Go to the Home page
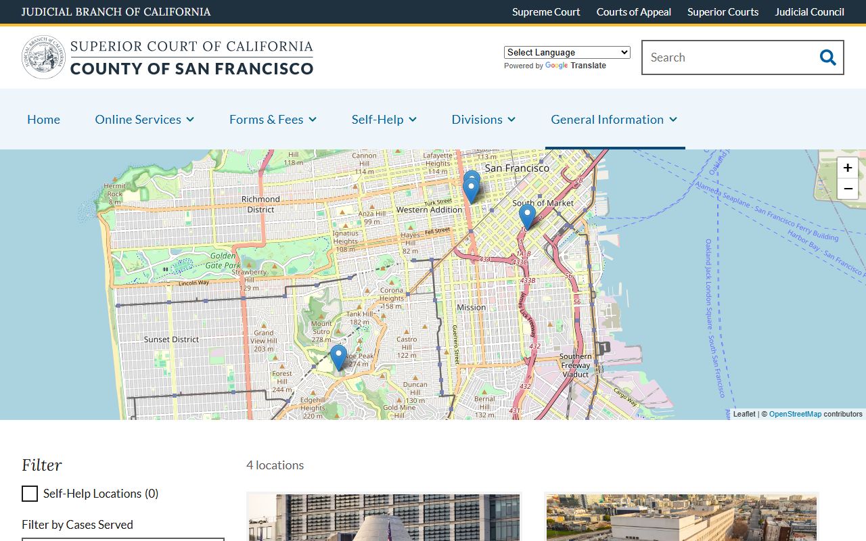 [43, 119]
